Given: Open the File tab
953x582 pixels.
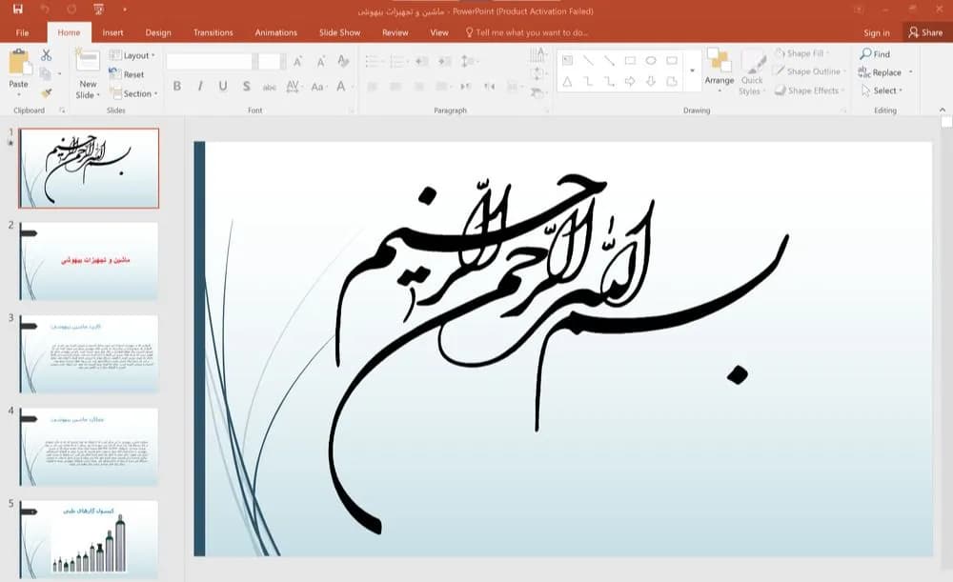Looking at the screenshot, I should [23, 32].
